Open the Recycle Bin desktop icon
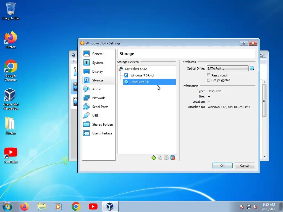The width and height of the screenshot is (283, 212). click(x=11, y=11)
